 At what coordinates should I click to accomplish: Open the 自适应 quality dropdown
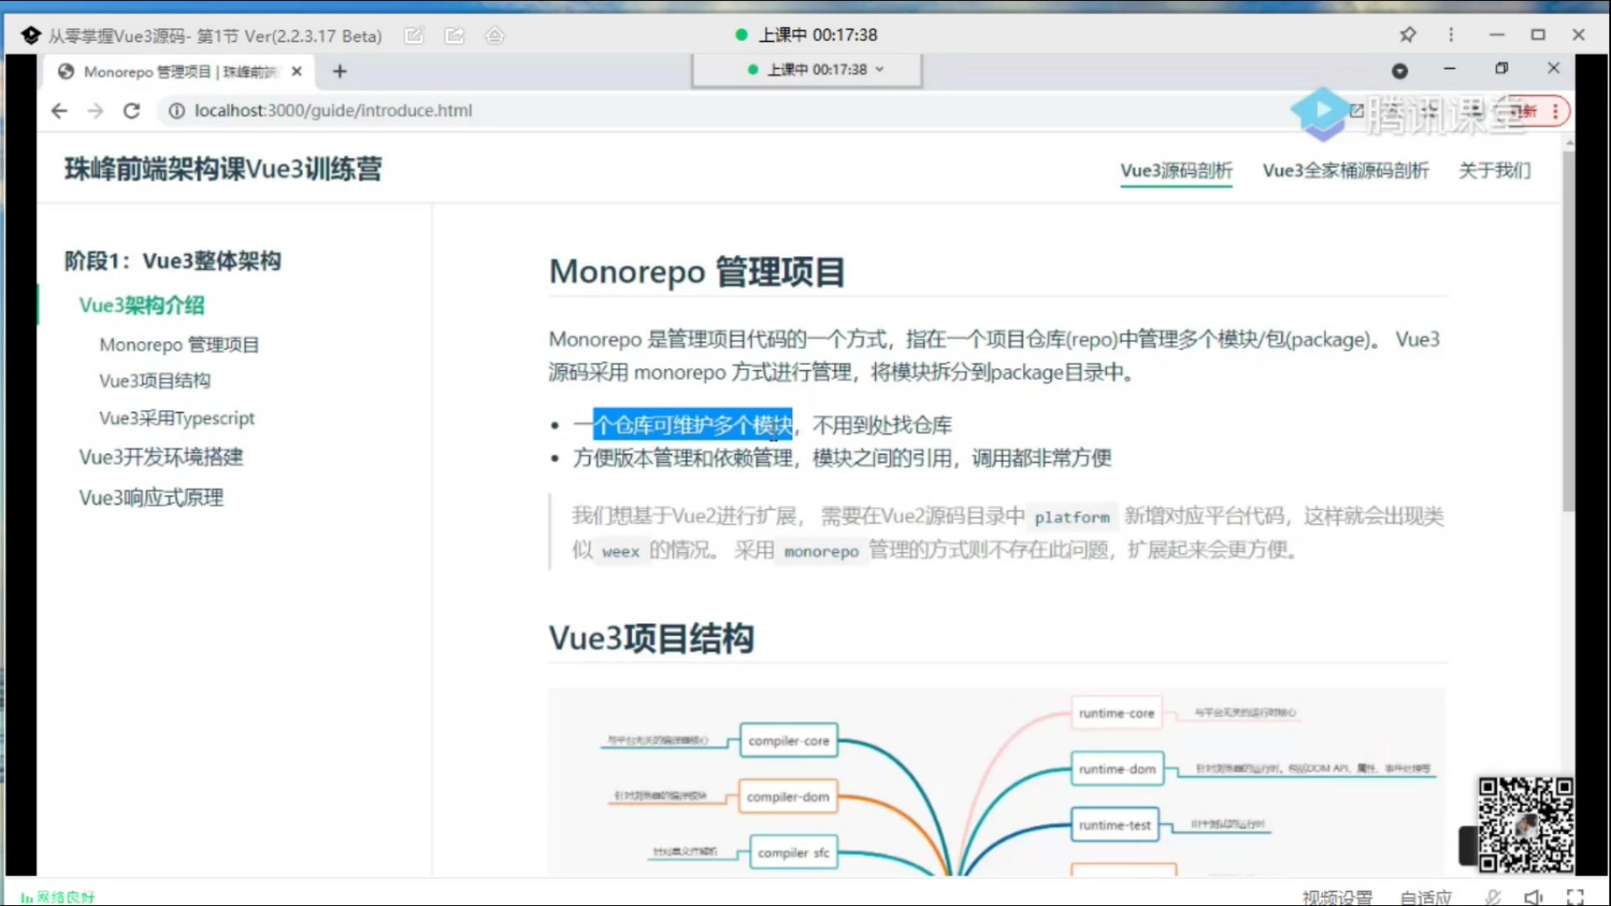pyautogui.click(x=1426, y=898)
